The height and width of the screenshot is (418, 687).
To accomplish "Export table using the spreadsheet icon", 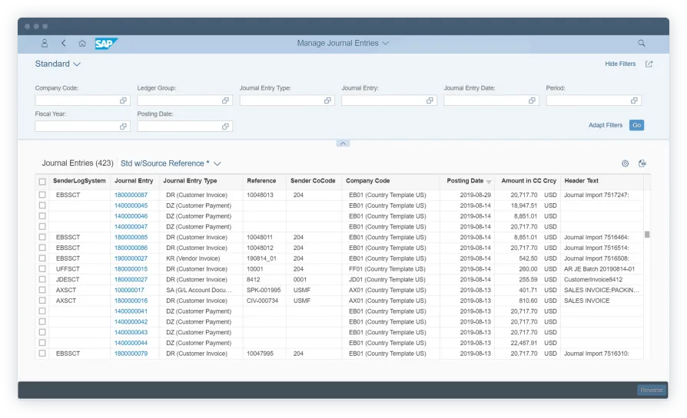I will pos(642,163).
